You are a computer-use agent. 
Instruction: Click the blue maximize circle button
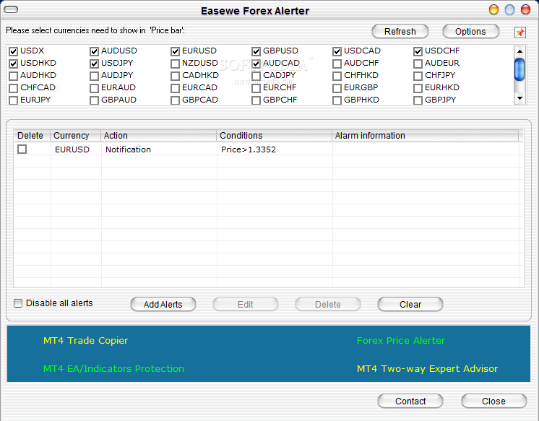[509, 9]
